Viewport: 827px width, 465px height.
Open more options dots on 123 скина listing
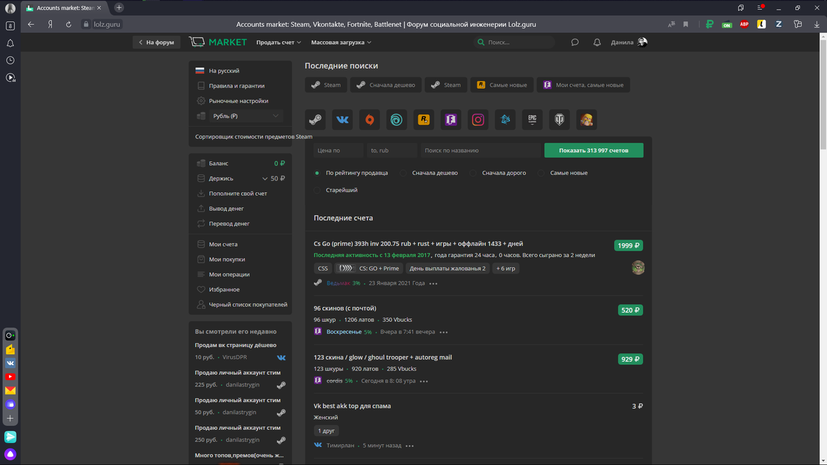[424, 381]
